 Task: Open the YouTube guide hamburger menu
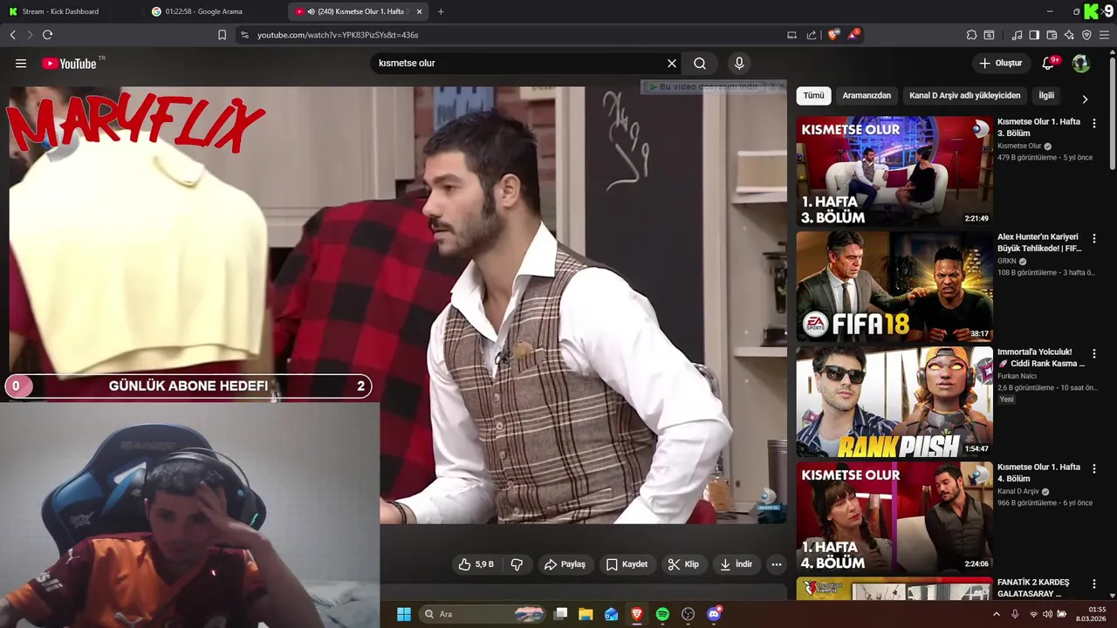click(x=21, y=64)
